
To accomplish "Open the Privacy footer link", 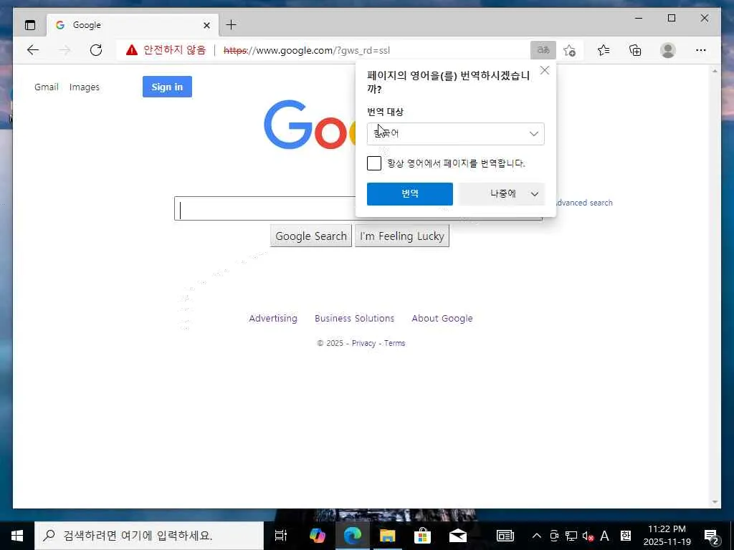I will [363, 343].
